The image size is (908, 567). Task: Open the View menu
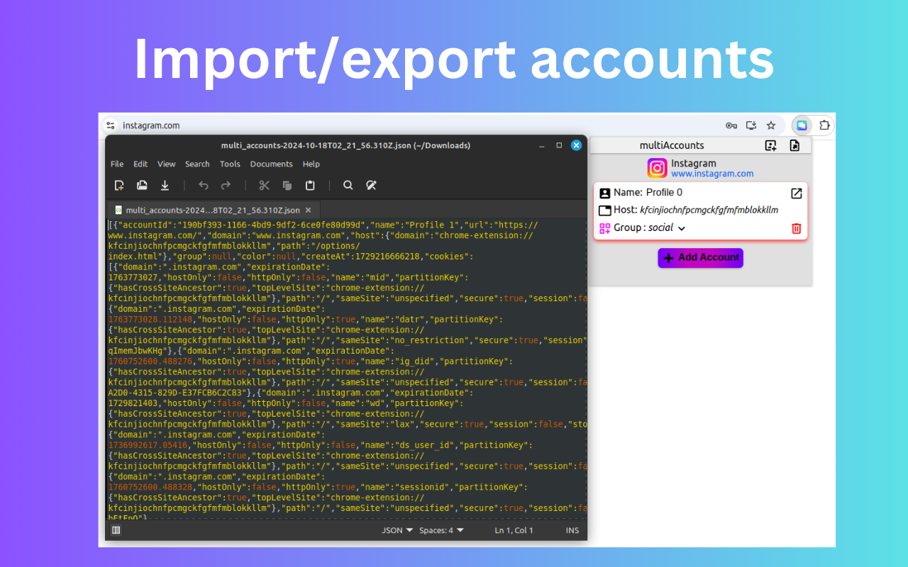167,164
